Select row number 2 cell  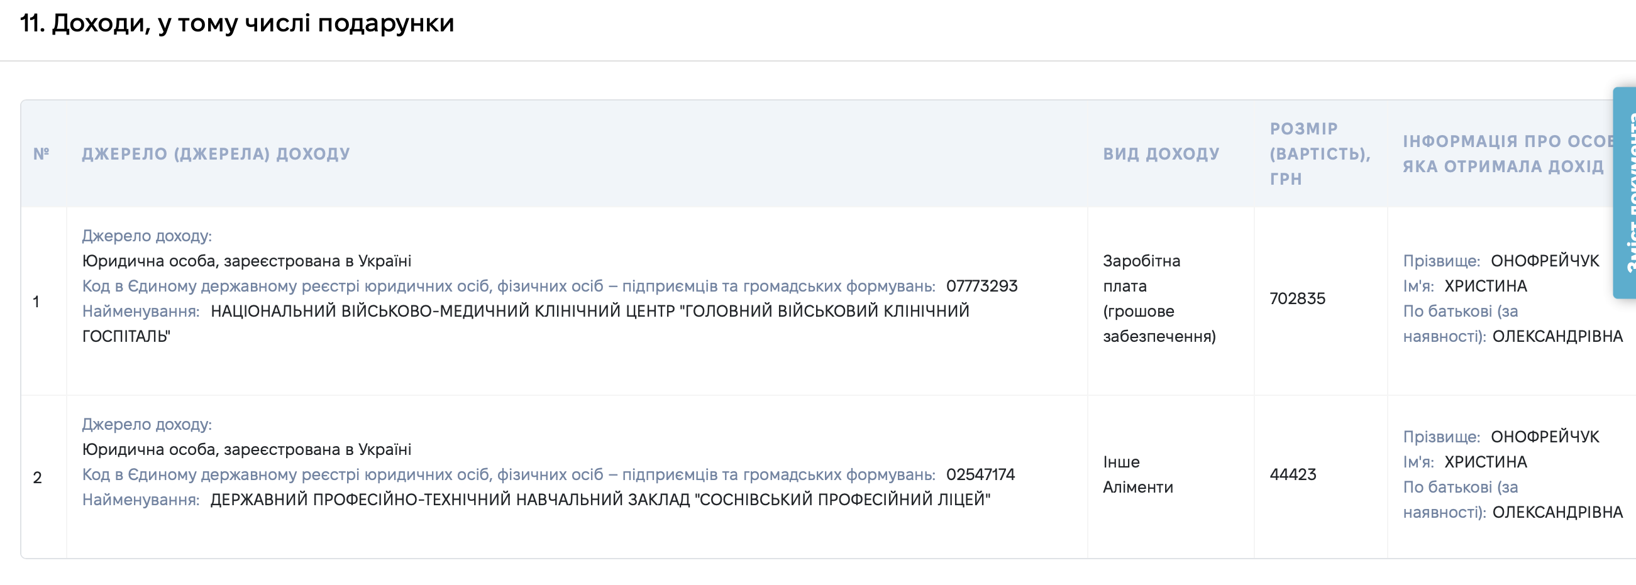tap(38, 477)
